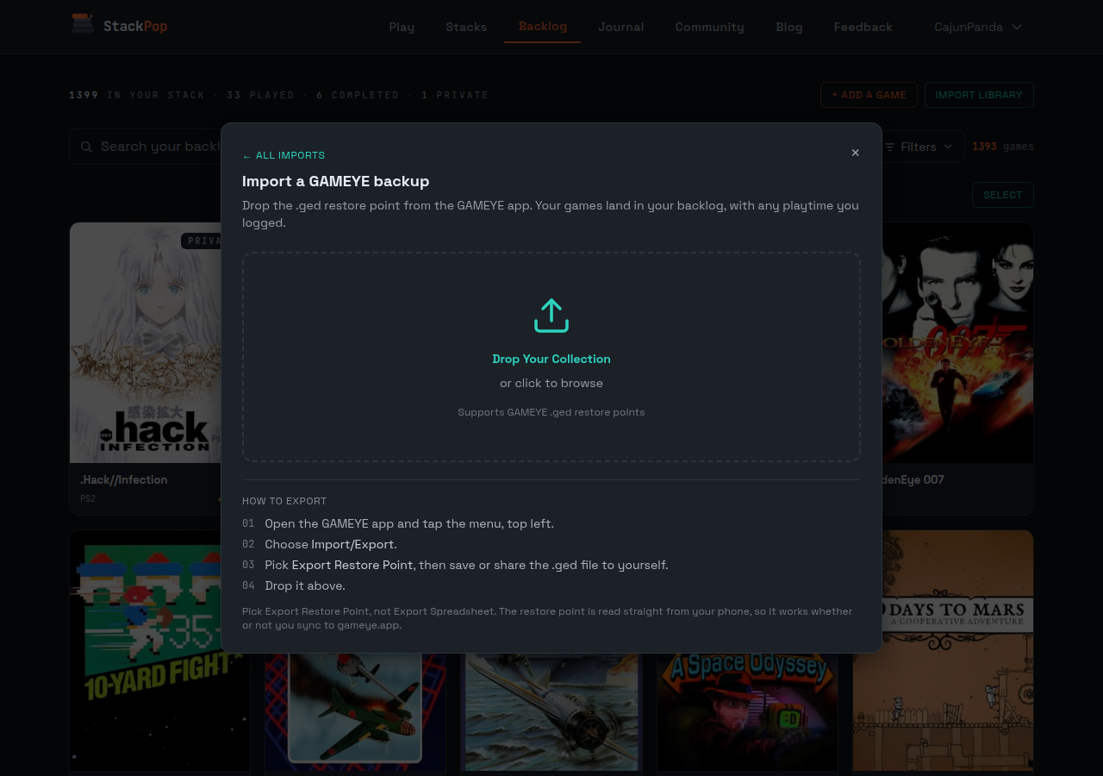
Task: Open the Stacks tab
Action: (x=466, y=27)
